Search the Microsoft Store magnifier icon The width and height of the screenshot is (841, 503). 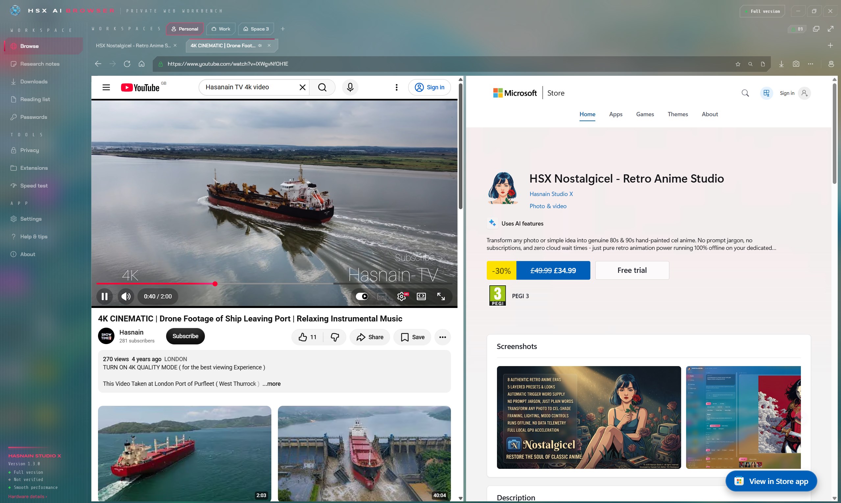pyautogui.click(x=745, y=93)
